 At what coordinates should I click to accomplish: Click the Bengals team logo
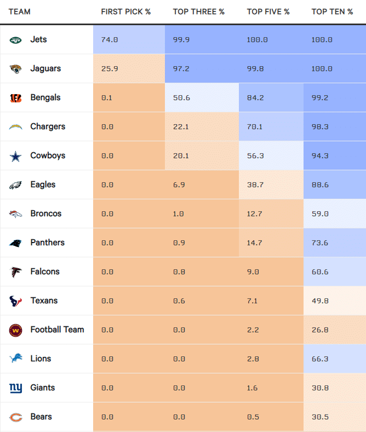15,98
